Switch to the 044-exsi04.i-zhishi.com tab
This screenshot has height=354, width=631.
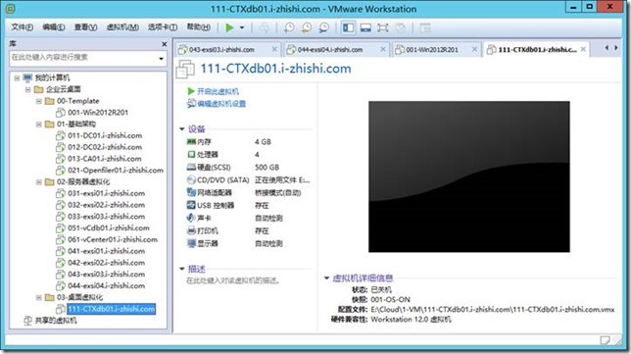330,50
